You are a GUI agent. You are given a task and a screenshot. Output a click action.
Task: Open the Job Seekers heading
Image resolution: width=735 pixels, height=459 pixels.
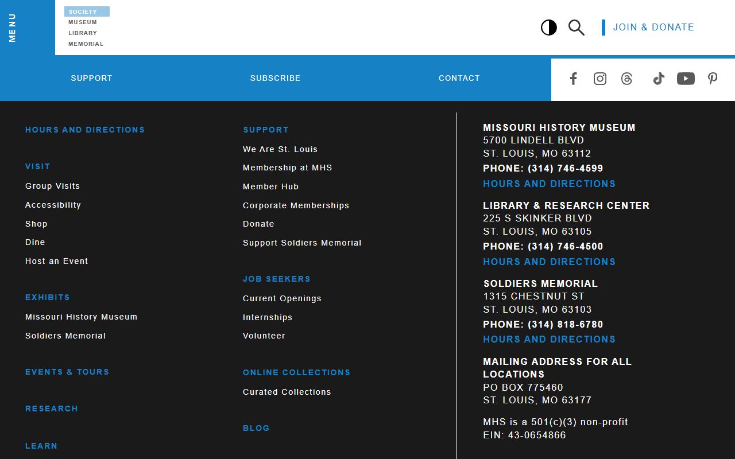[277, 279]
